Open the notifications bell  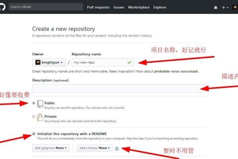(215, 8)
